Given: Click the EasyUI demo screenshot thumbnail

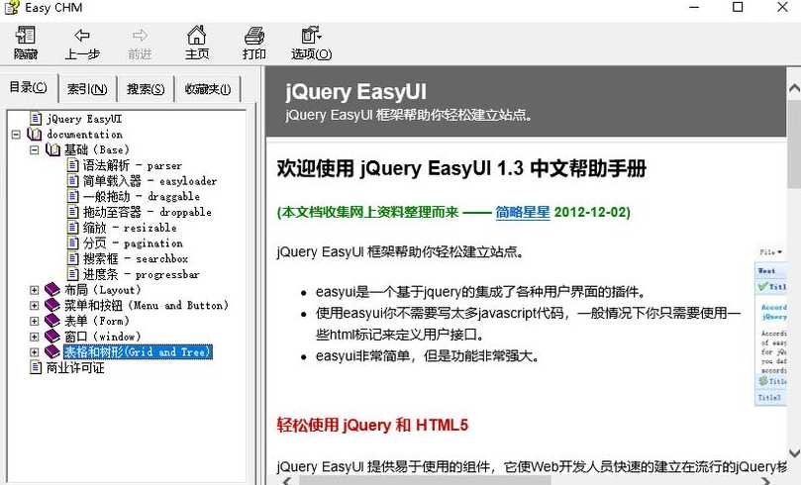Looking at the screenshot, I should 771,326.
